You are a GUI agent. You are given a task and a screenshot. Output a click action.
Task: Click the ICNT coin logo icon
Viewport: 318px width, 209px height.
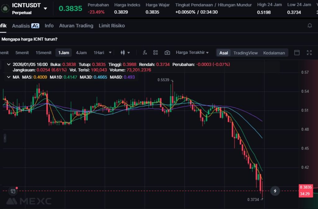pos(5,8)
